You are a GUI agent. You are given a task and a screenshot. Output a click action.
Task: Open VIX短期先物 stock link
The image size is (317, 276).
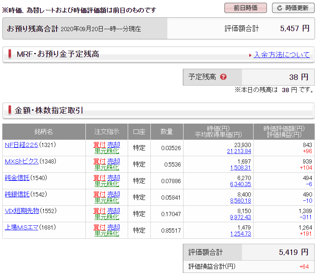click(x=22, y=211)
